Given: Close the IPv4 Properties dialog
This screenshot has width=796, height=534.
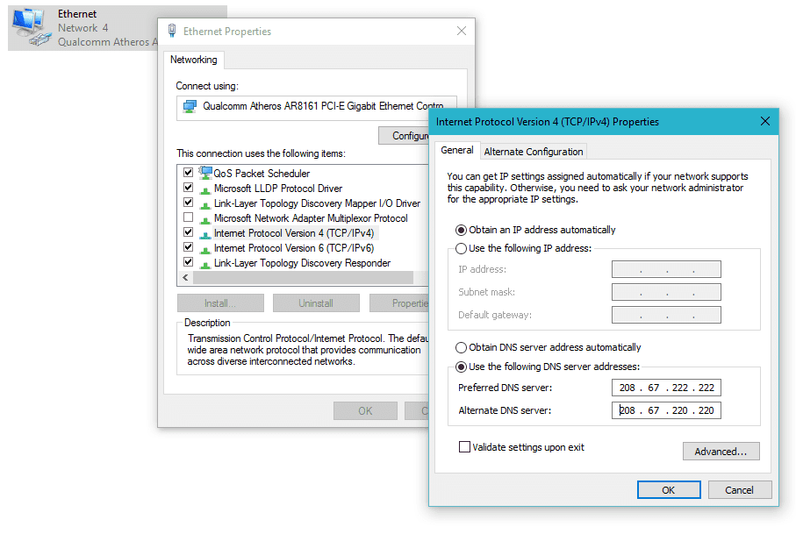Looking at the screenshot, I should click(x=765, y=121).
